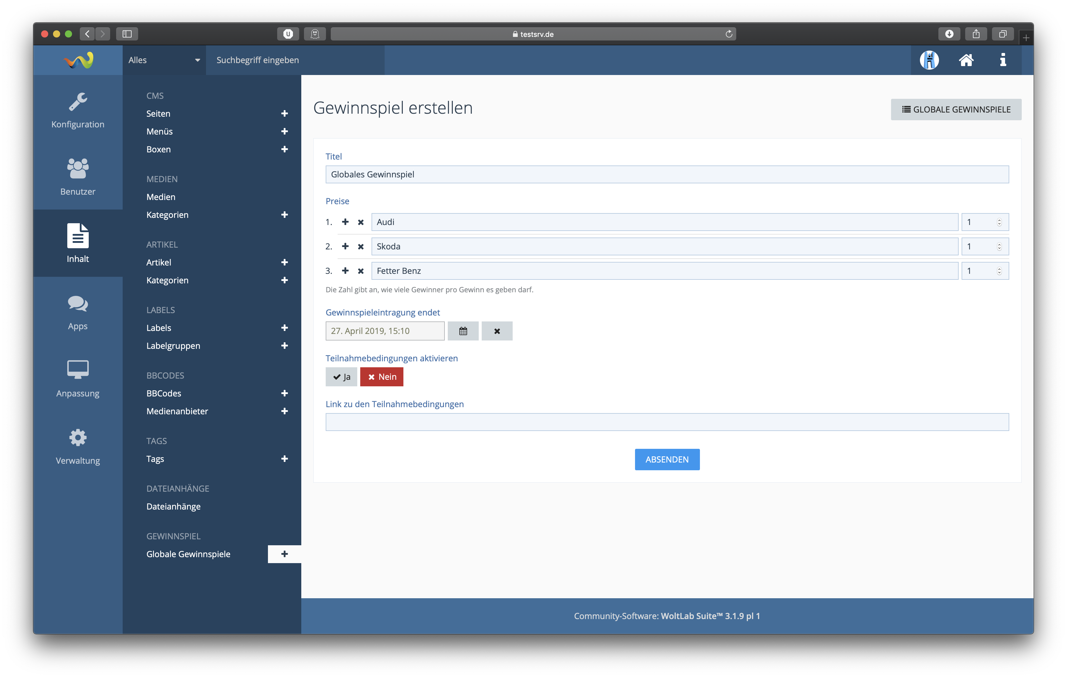The width and height of the screenshot is (1067, 678).
Task: Select Nein for Teilnahmebedingungen
Action: point(381,377)
